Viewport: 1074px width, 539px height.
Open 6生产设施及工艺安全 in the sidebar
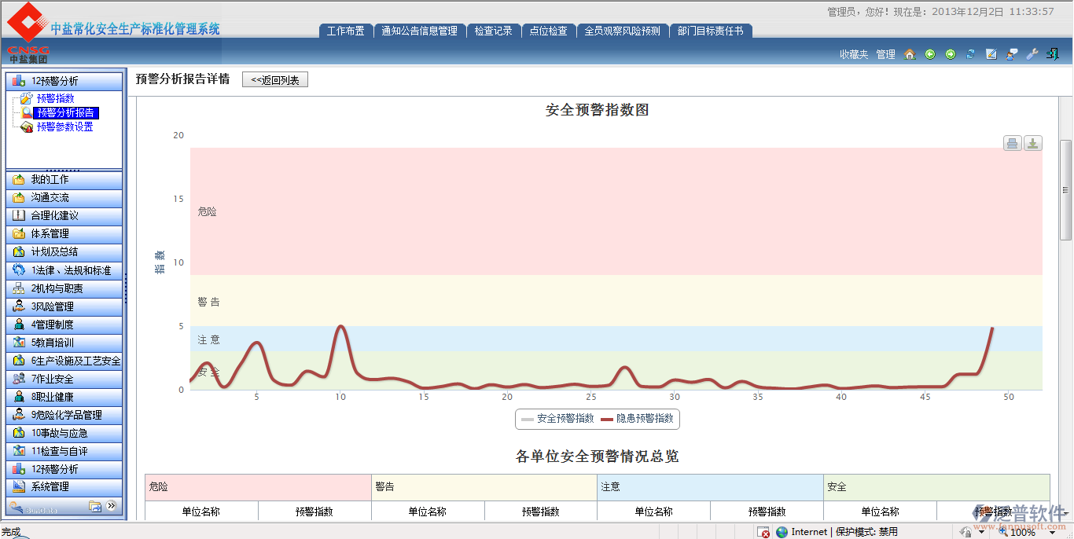point(64,361)
